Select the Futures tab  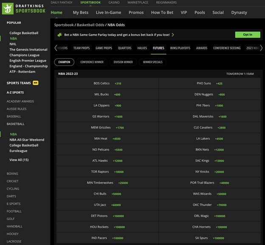pyautogui.click(x=158, y=48)
